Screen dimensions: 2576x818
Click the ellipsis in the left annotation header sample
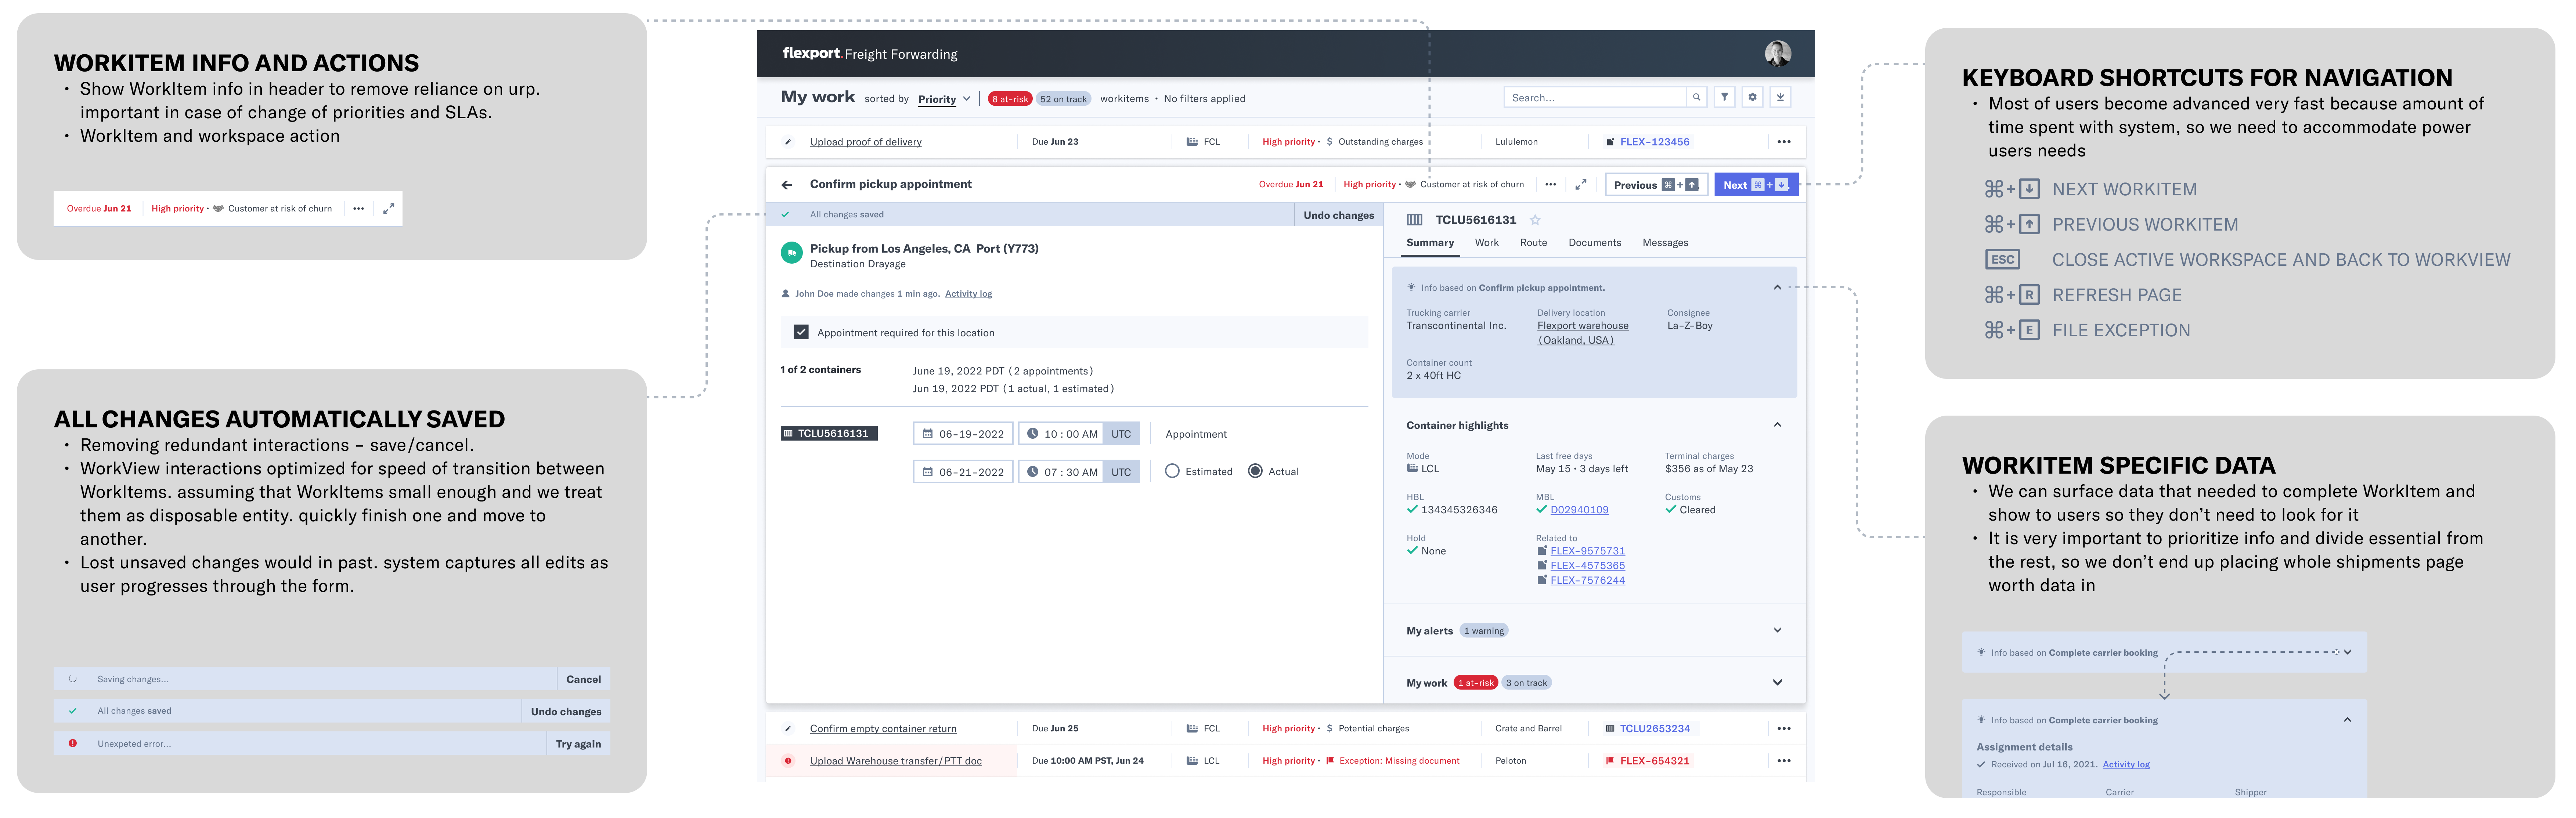tap(358, 208)
